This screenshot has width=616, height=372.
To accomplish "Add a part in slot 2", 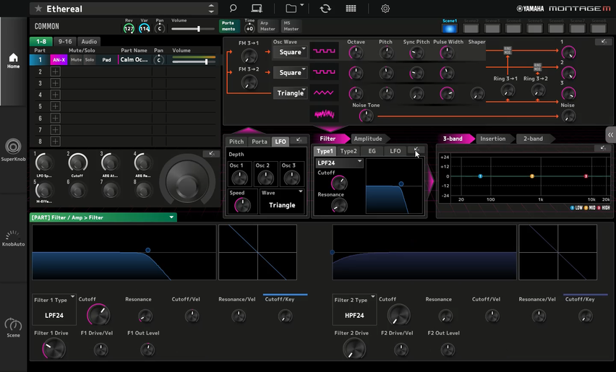I will click(x=55, y=72).
